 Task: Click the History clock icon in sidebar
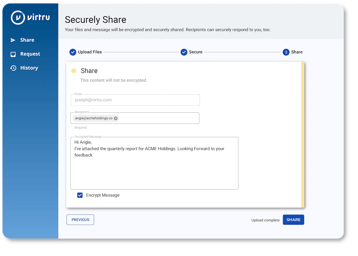pos(13,68)
